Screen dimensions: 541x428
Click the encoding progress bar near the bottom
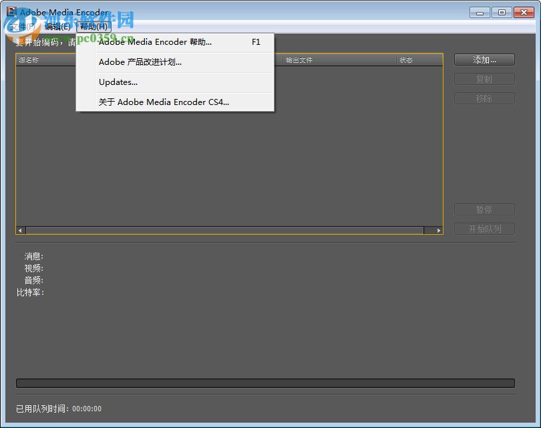266,382
